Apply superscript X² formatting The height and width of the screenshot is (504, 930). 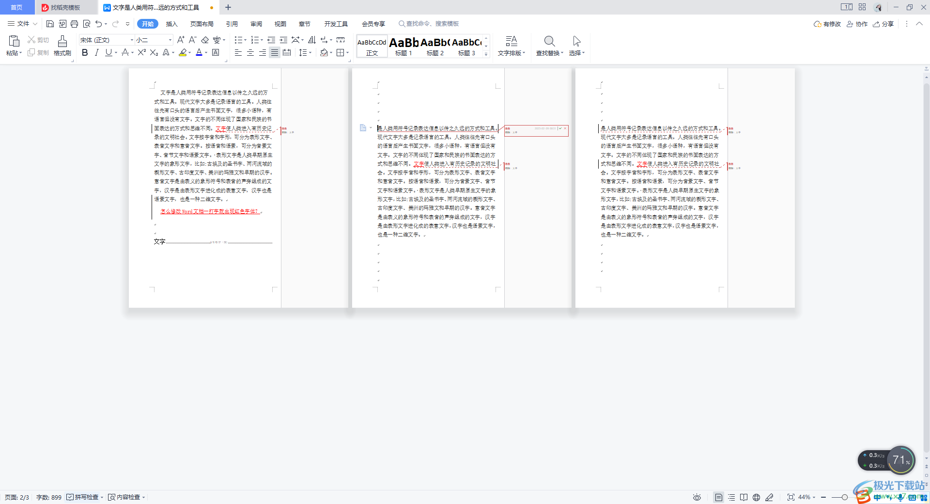point(141,52)
